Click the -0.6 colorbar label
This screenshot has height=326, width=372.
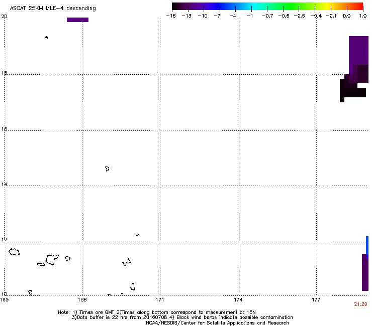(284, 16)
